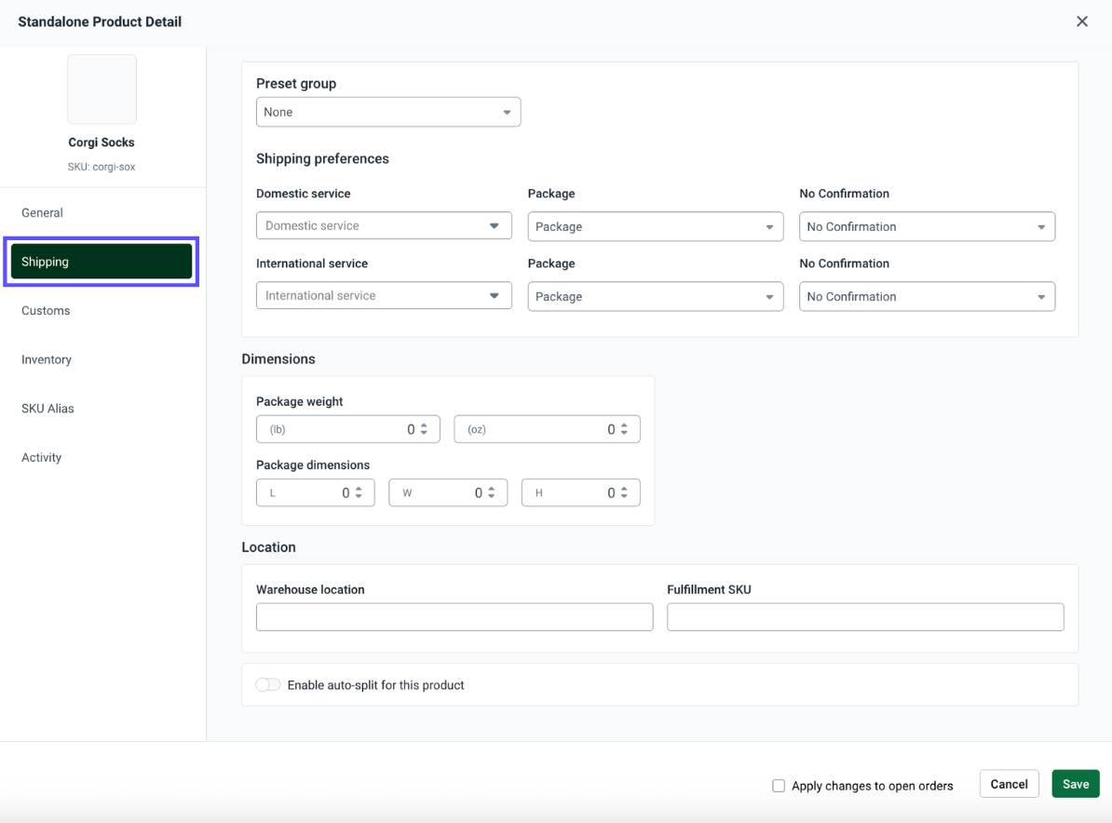This screenshot has height=823, width=1112.
Task: Click the Corgi Socks product image placeholder
Action: coord(102,89)
